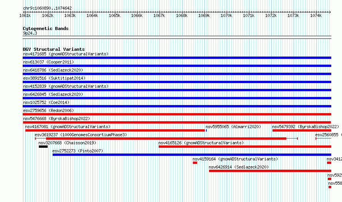Click esv3619237 (1000GenomesConsortiumPhase3) label
The height and width of the screenshot is (202, 342).
tap(81, 135)
